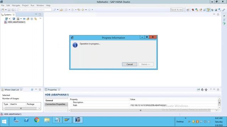
Task: Open the Help menu
Action: [x=48, y=6]
